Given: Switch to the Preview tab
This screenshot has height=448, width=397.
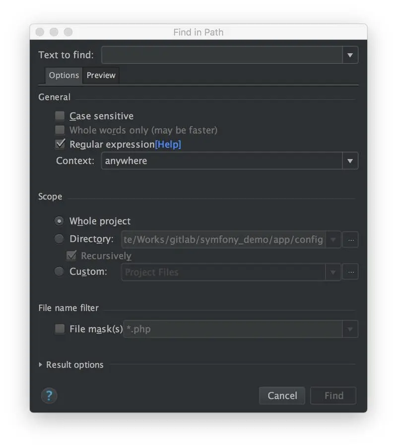Looking at the screenshot, I should pos(101,75).
